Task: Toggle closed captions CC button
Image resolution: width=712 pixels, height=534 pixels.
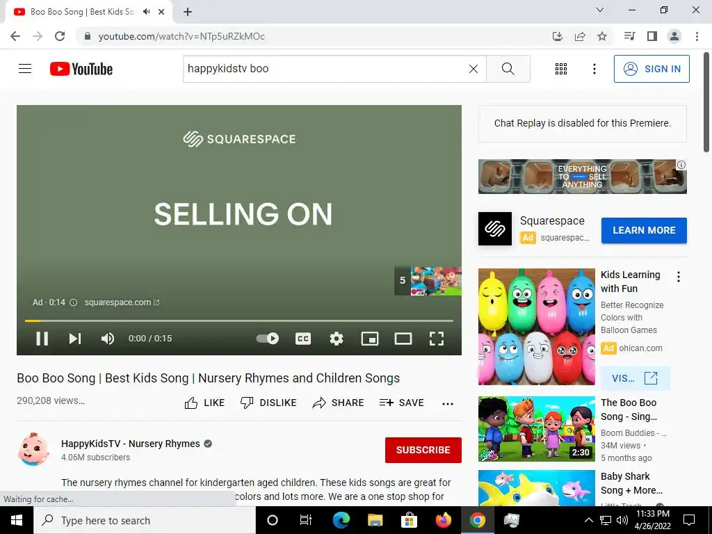Action: [303, 339]
